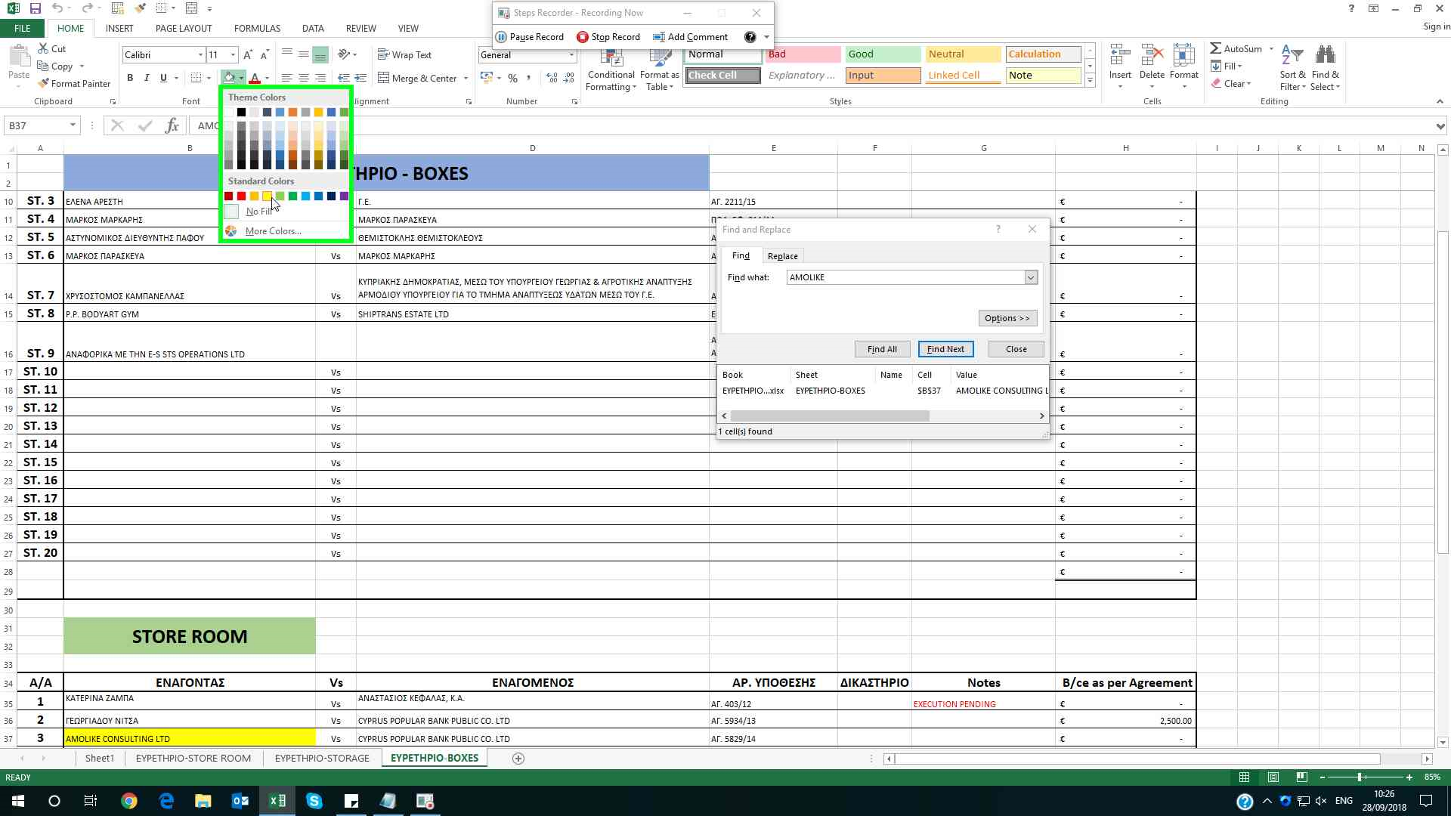The height and width of the screenshot is (816, 1451).
Task: Click the Merge & Center icon
Action: tap(384, 78)
